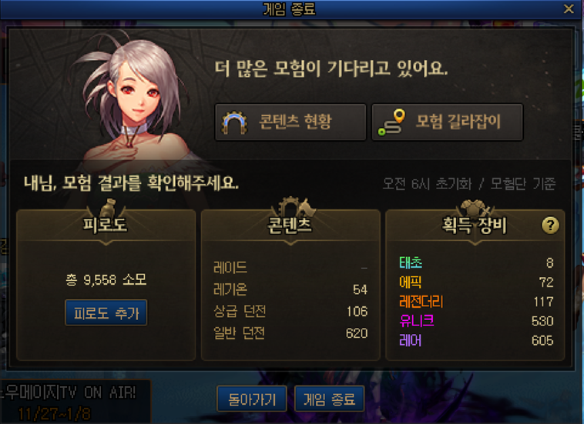Click the 레기온 content count row

[x=290, y=289]
